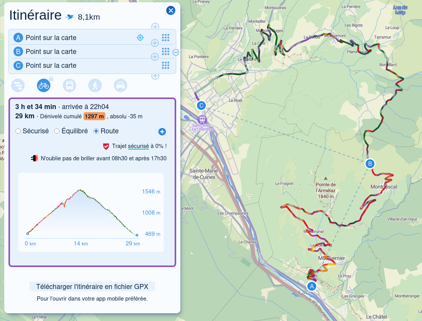
Task: Choose the Équilibré route option
Action: coord(57,131)
